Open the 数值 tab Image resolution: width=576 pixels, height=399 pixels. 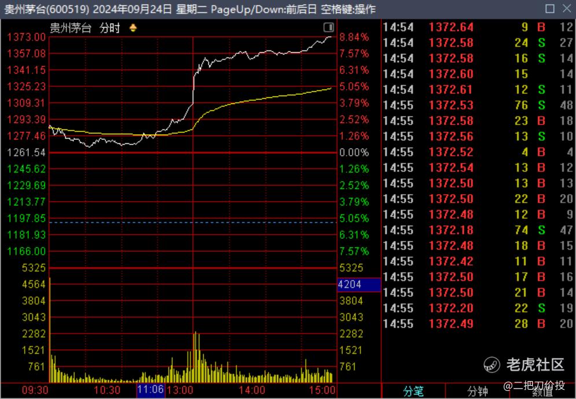[x=542, y=392]
